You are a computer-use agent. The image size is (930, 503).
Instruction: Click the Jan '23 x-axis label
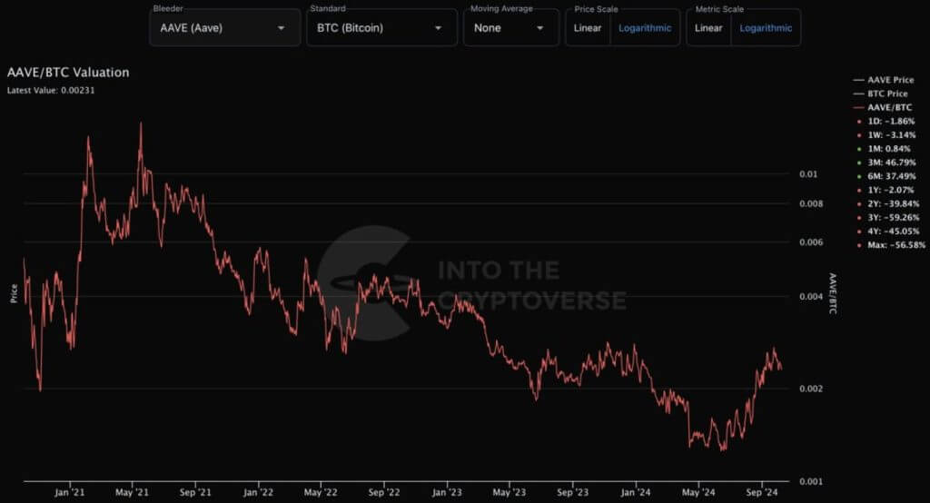tap(447, 492)
